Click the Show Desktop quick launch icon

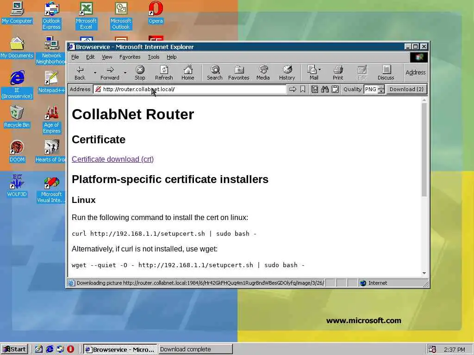39,349
